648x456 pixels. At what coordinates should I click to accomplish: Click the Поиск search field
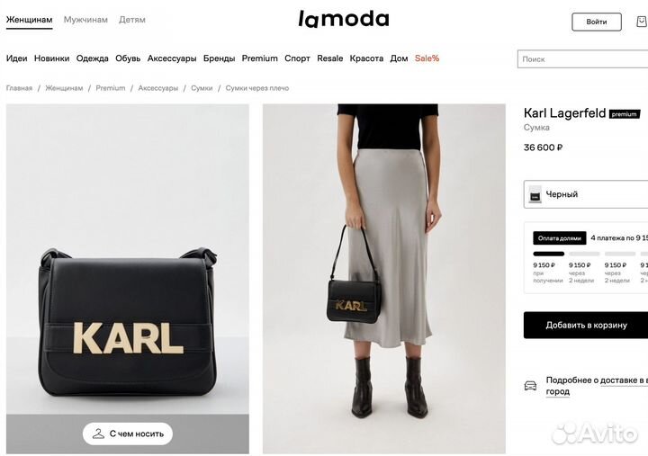[x=582, y=59]
